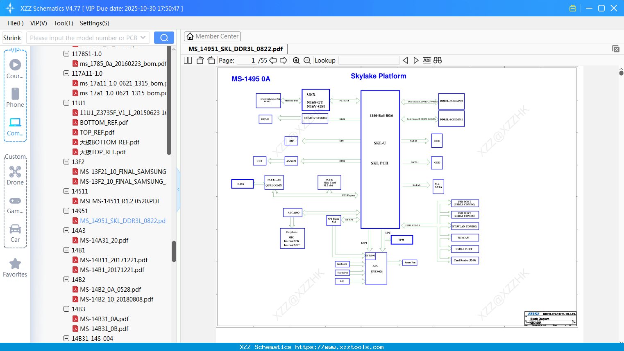624x351 pixels.
Task: Collapse the 14B31-14S-004 folder
Action: pos(66,338)
